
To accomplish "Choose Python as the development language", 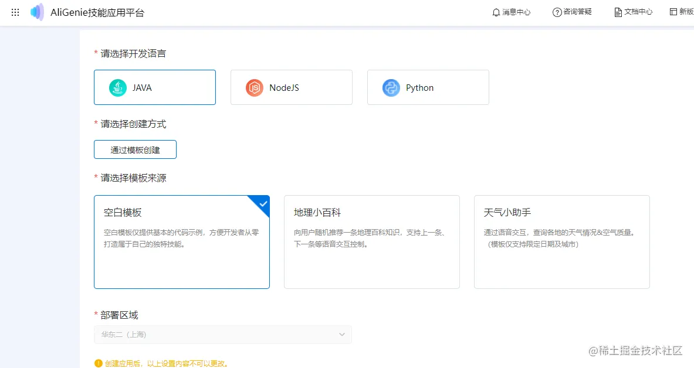I will 428,87.
